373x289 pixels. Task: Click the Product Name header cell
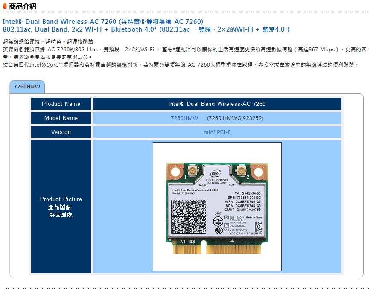pyautogui.click(x=61, y=104)
